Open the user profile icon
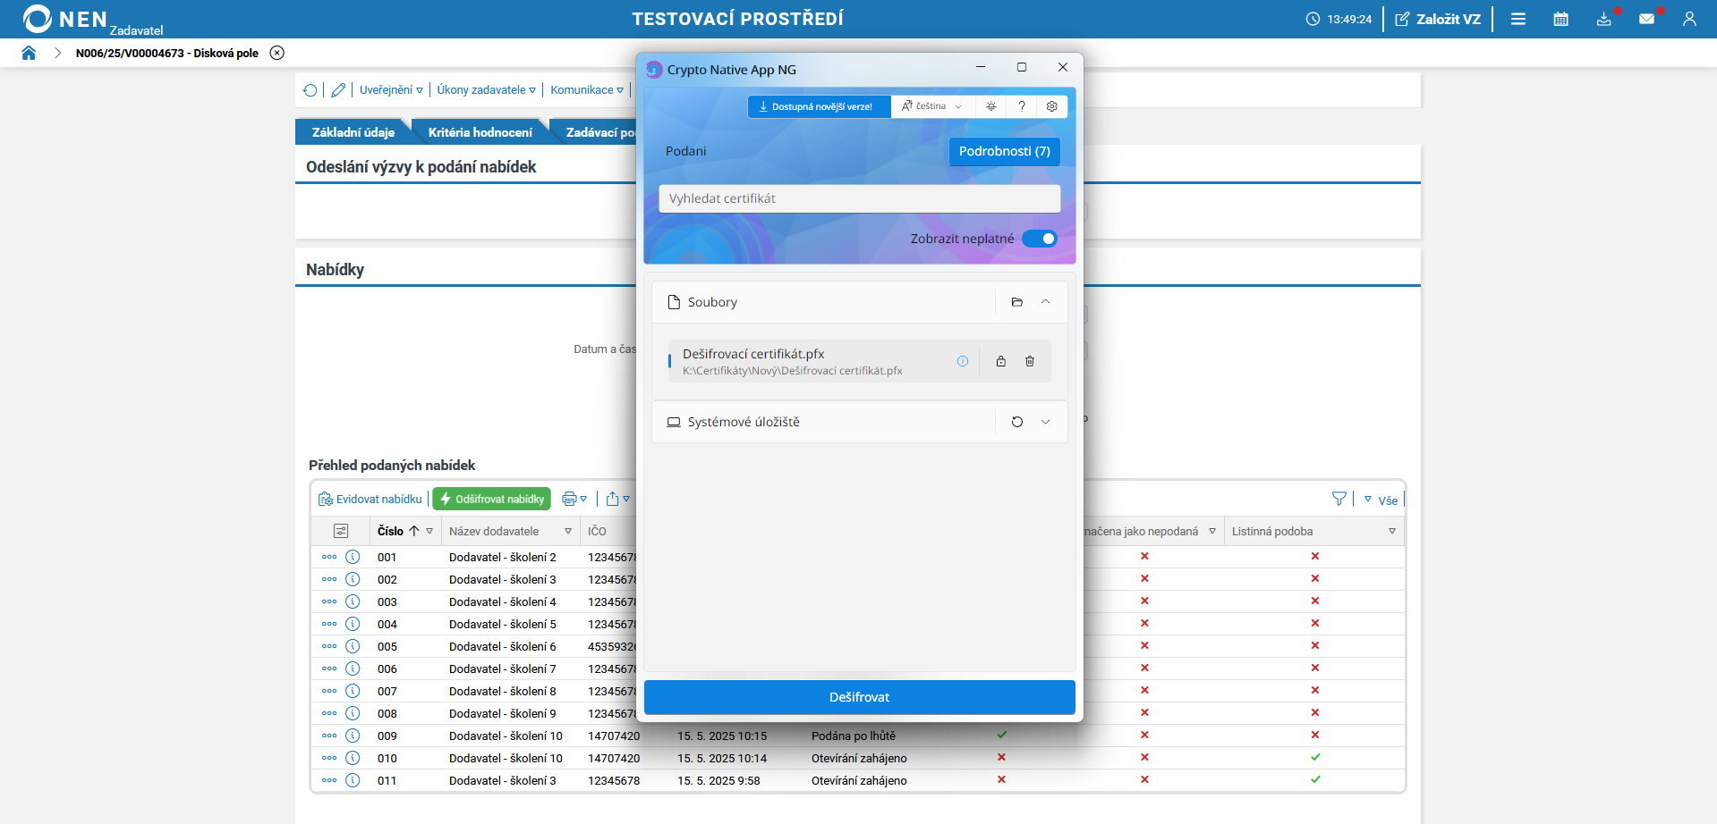Image resolution: width=1717 pixels, height=824 pixels. 1689,19
